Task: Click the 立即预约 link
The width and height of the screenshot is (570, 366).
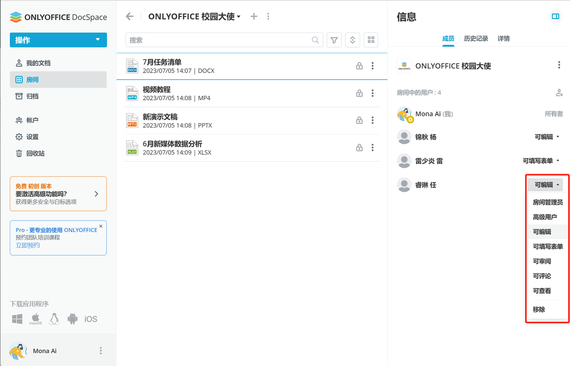Action: (x=28, y=245)
